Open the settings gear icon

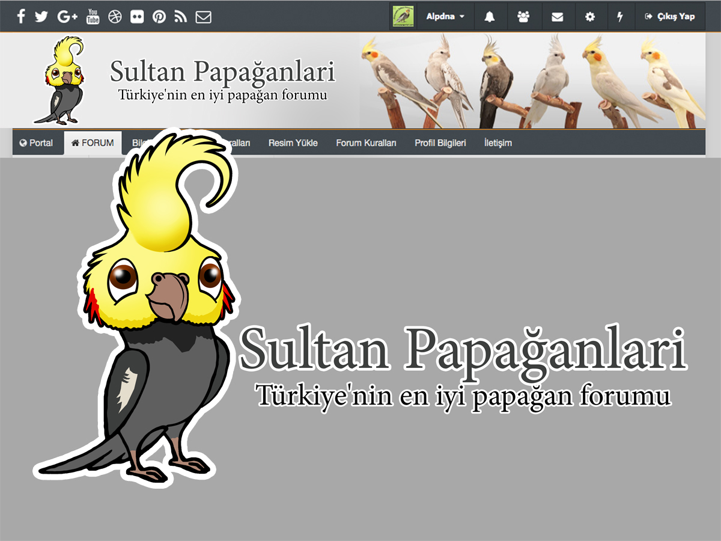[x=590, y=17]
